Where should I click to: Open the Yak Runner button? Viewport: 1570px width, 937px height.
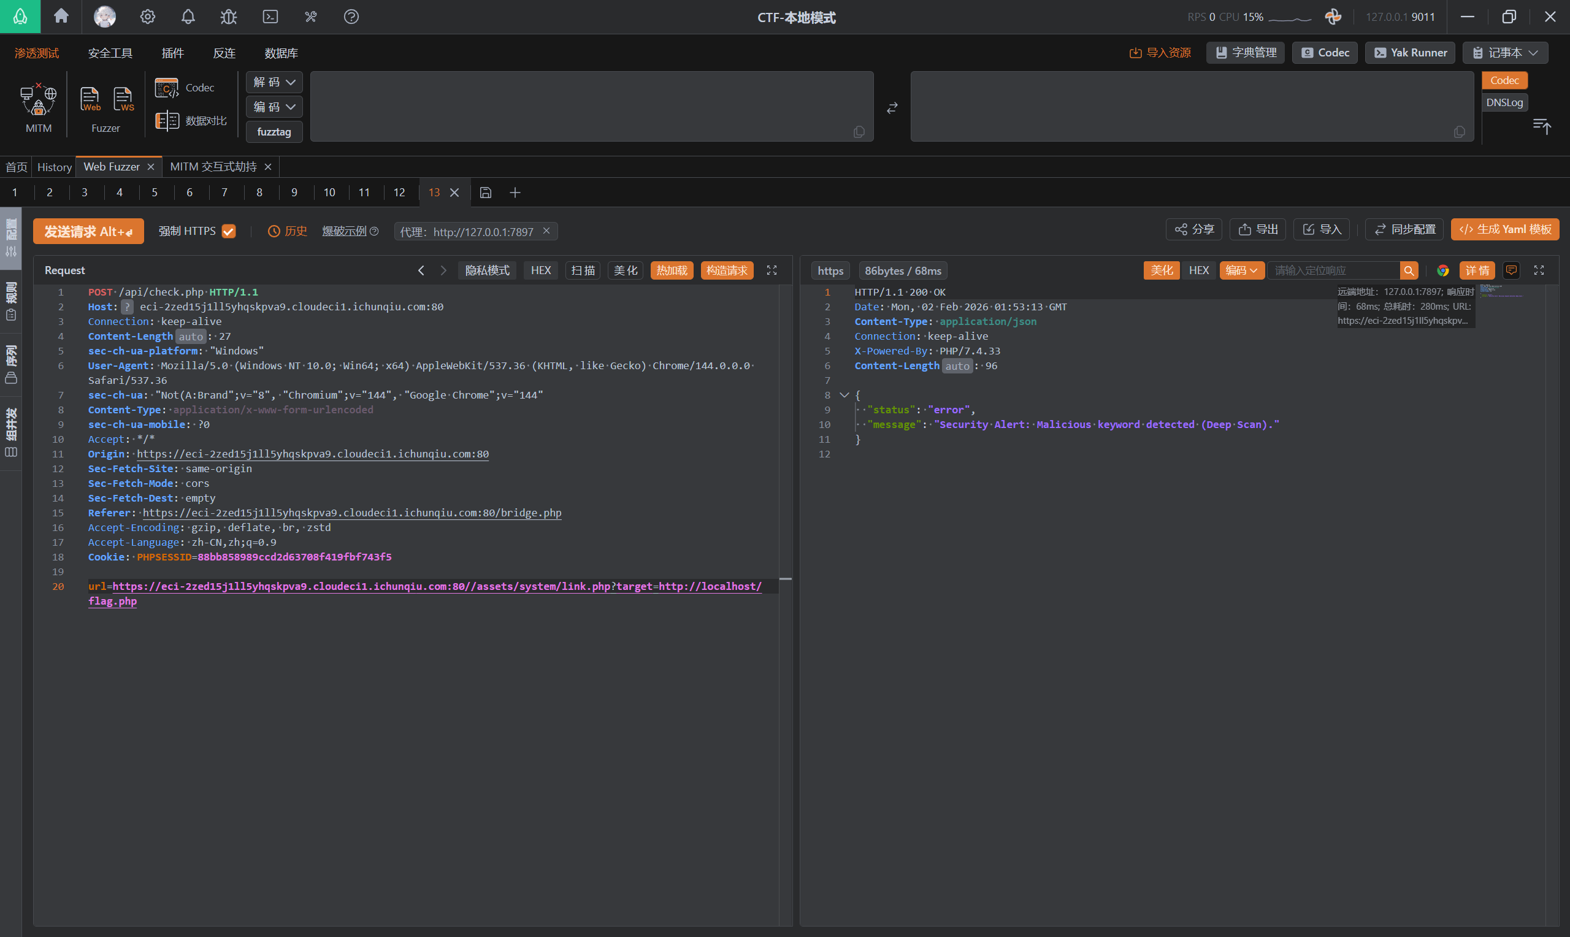(1411, 52)
